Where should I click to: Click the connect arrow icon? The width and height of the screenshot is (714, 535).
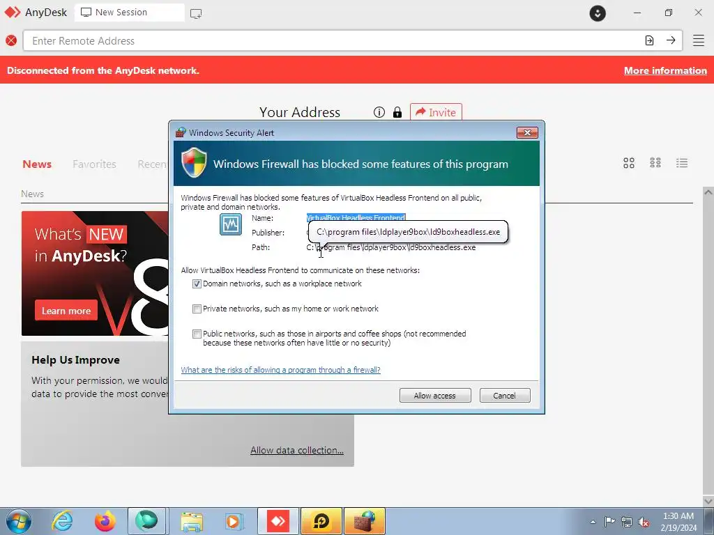click(x=671, y=40)
